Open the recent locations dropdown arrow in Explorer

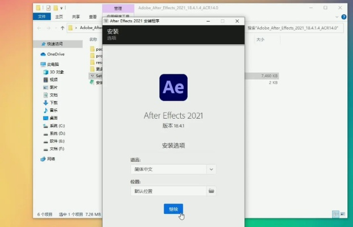(56, 28)
